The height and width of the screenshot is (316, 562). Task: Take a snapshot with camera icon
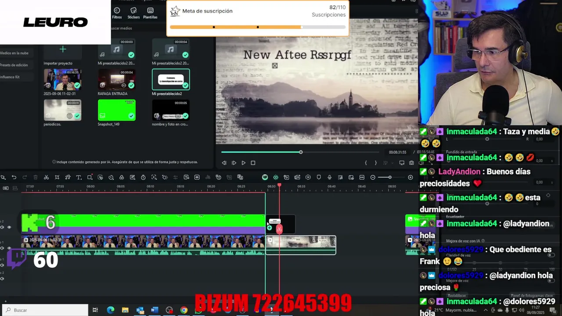(x=411, y=163)
